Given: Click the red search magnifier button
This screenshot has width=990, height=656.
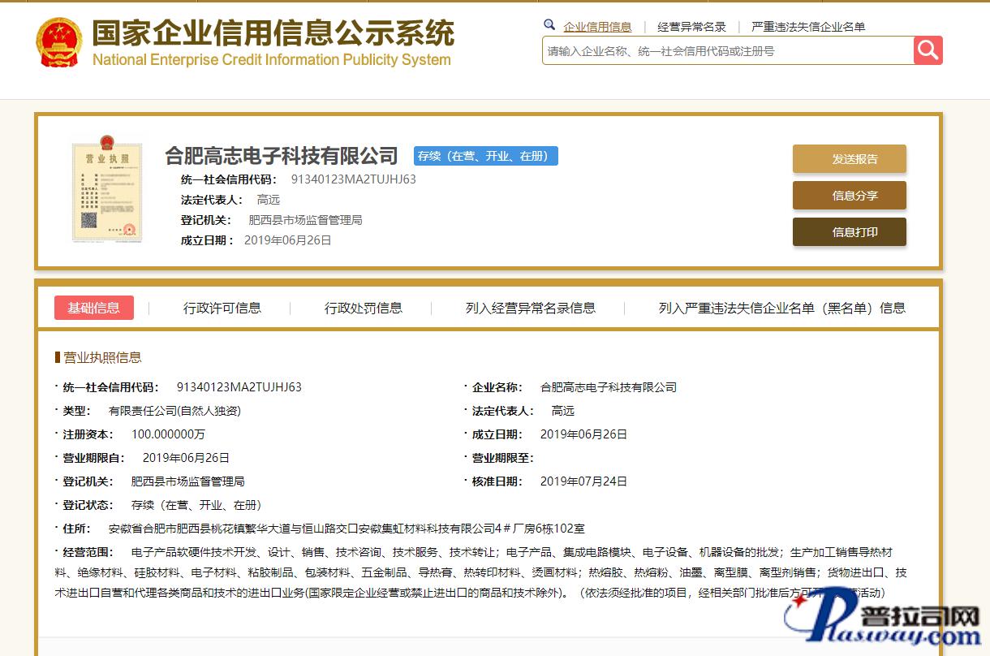Looking at the screenshot, I should 928,50.
